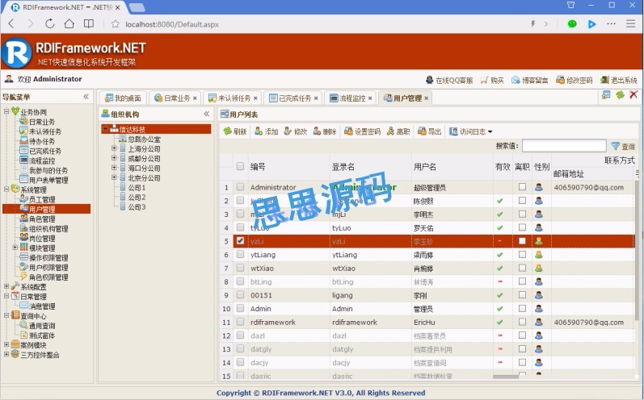Switch to the 已完成任务 tab
644x400 pixels.
291,98
